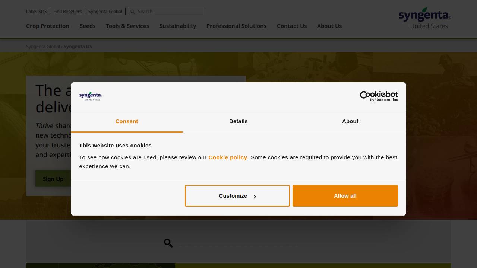Click the breadcrumb separator arrow after Syngenta Global
The image size is (477, 268).
[61, 47]
